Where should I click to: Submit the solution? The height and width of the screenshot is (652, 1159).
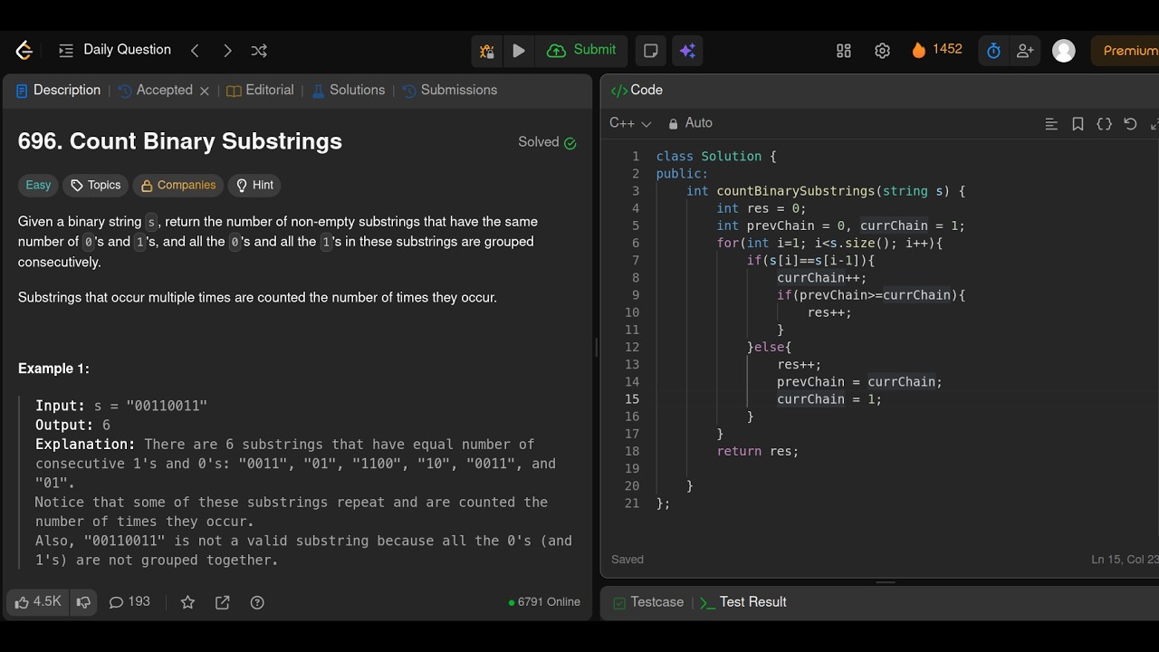tap(582, 51)
